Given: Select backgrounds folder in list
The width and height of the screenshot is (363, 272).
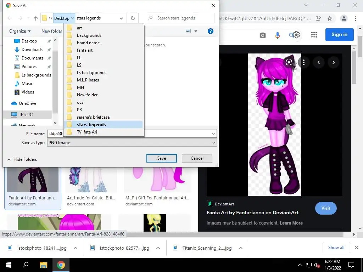Looking at the screenshot, I should tap(104, 35).
